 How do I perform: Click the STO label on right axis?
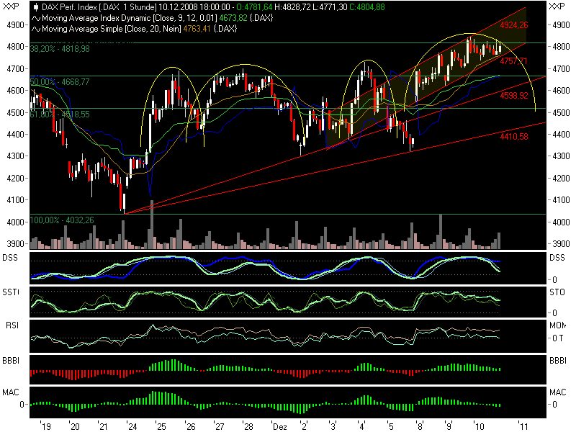coord(557,292)
